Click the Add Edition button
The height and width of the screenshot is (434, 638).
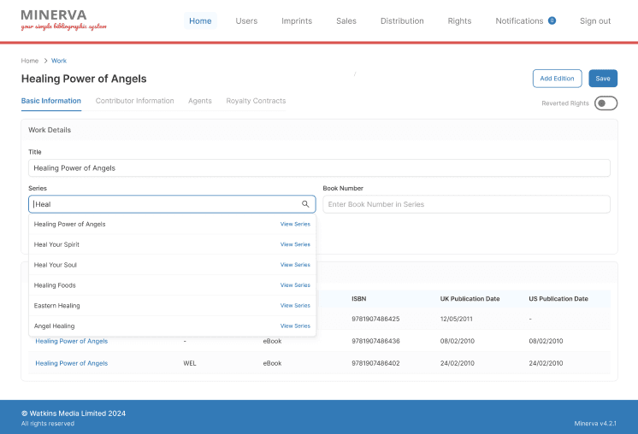pyautogui.click(x=557, y=79)
